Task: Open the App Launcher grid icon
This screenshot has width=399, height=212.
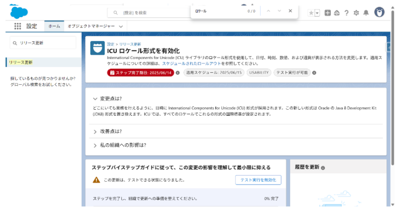Action: pos(17,26)
